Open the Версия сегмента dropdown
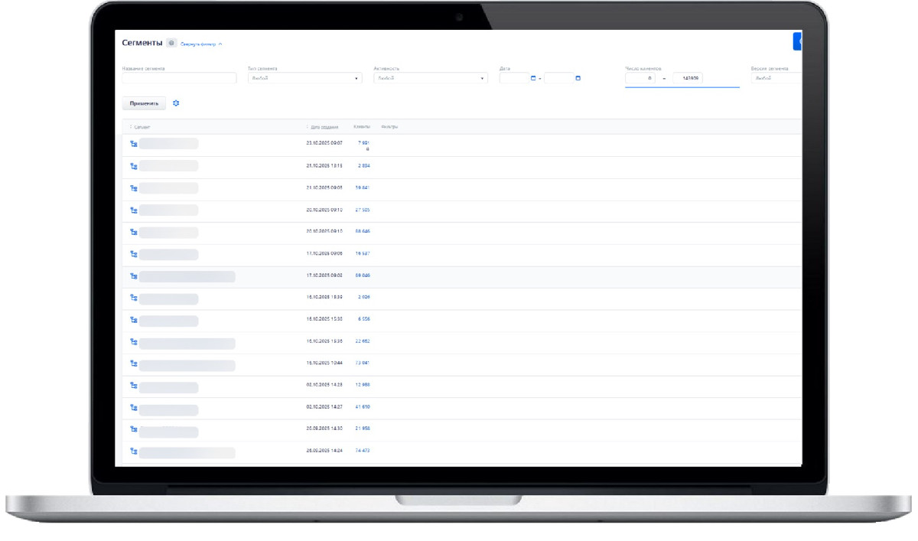Image resolution: width=918 pixels, height=541 pixels. pos(776,78)
